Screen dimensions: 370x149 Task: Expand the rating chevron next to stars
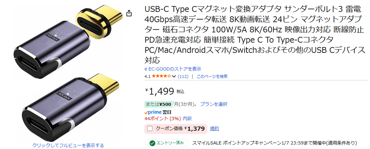[174, 77]
